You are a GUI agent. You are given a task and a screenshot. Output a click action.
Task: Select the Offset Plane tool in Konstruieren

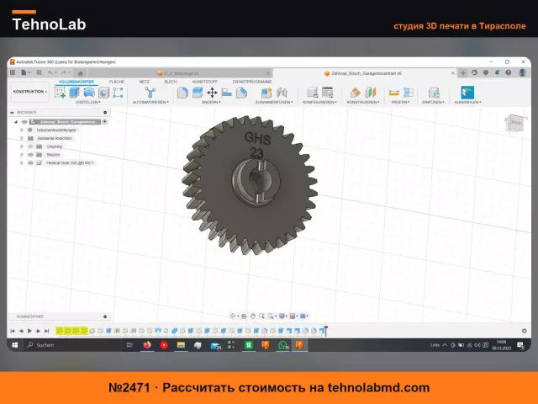click(355, 93)
